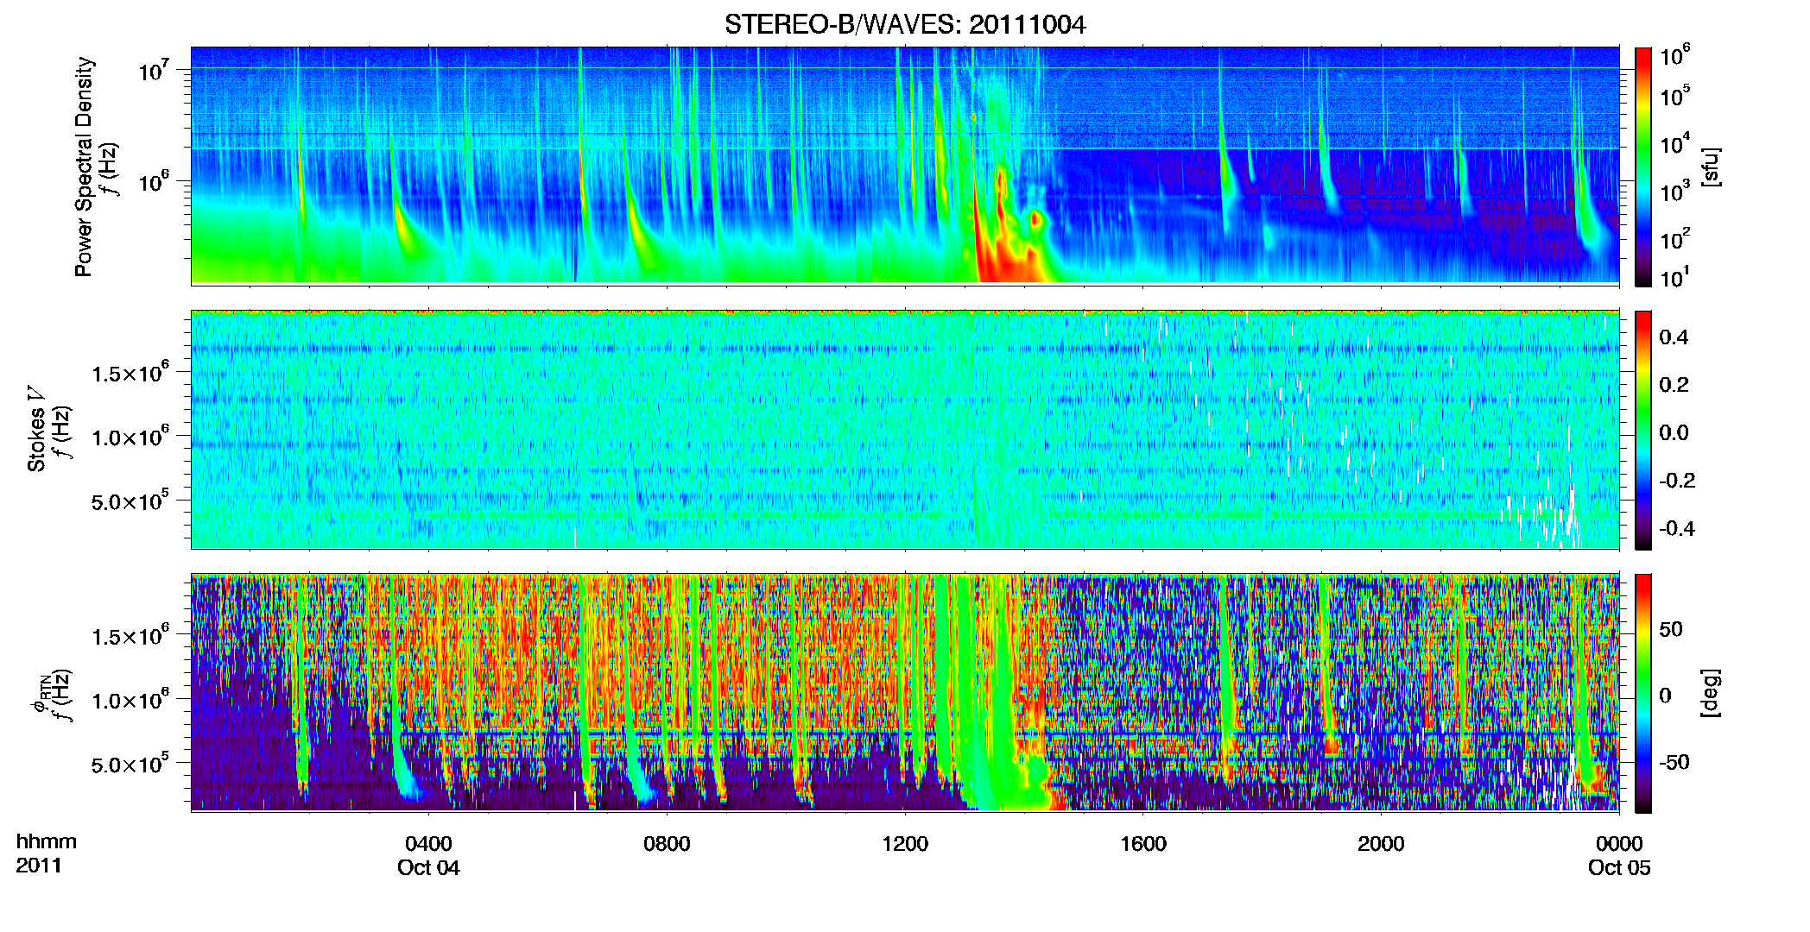
Task: Click the 1200 time tick label
Action: (905, 844)
